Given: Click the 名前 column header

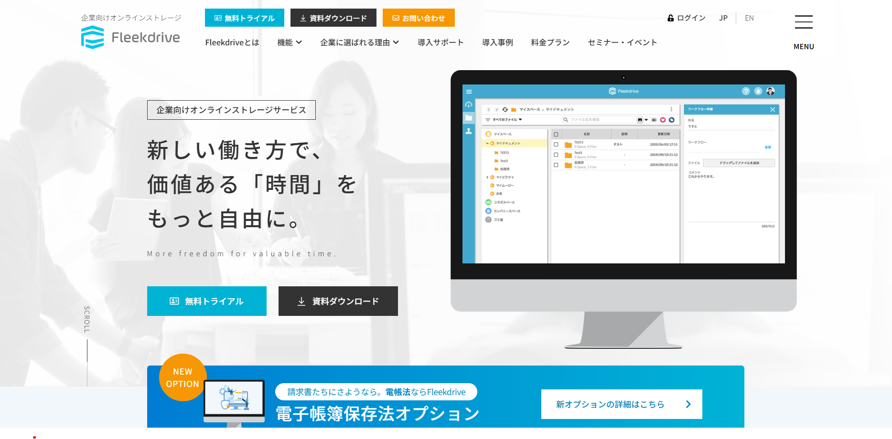Looking at the screenshot, I should [587, 134].
